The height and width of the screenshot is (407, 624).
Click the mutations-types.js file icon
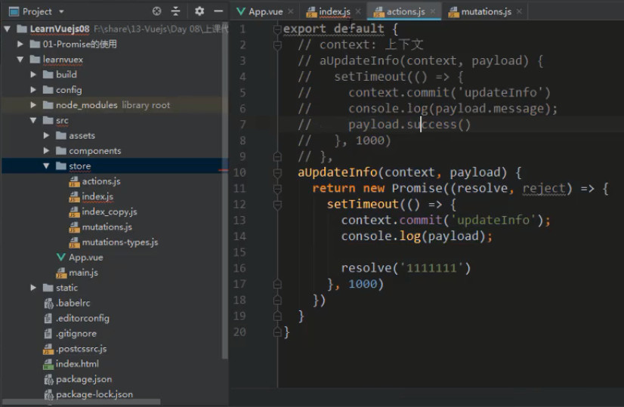pyautogui.click(x=74, y=242)
